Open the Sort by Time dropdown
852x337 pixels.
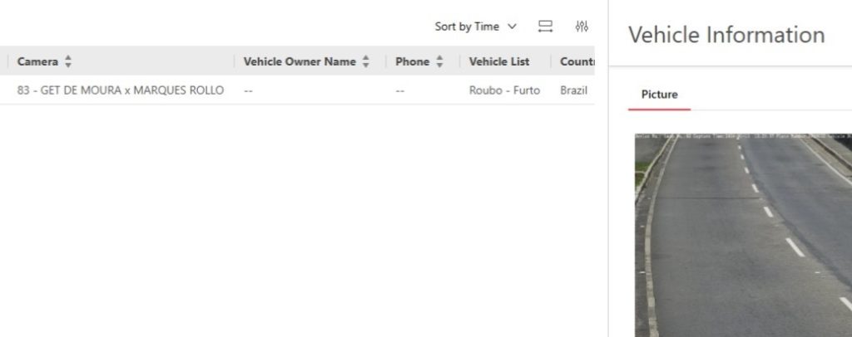(474, 27)
